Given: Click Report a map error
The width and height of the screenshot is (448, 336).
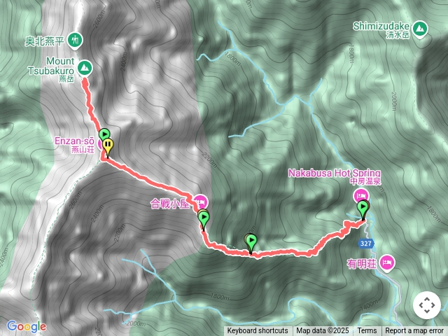Looking at the screenshot, I should click(414, 331).
